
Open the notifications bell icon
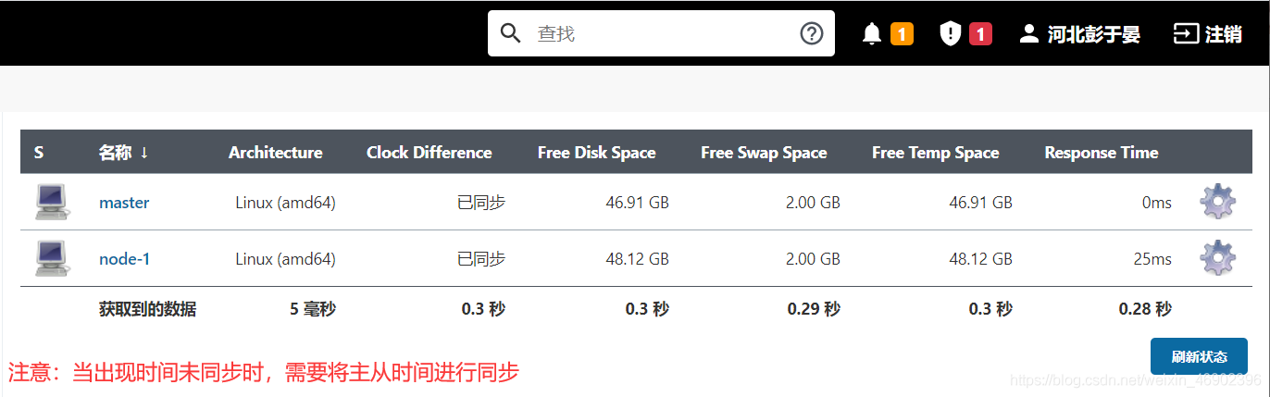[x=872, y=34]
